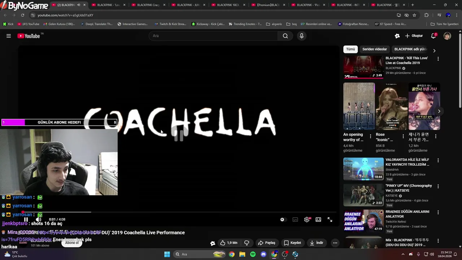Image resolution: width=462 pixels, height=260 pixels.
Task: Click the Oluştur create button
Action: pos(414,36)
